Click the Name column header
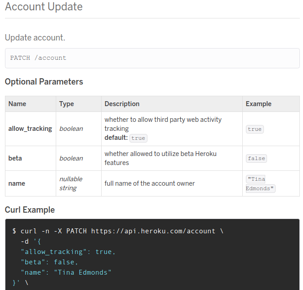303x290 pixels. point(18,104)
